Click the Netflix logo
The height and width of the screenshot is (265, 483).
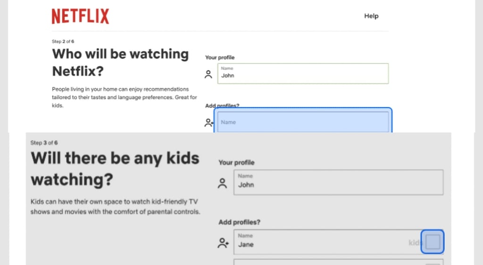(80, 16)
